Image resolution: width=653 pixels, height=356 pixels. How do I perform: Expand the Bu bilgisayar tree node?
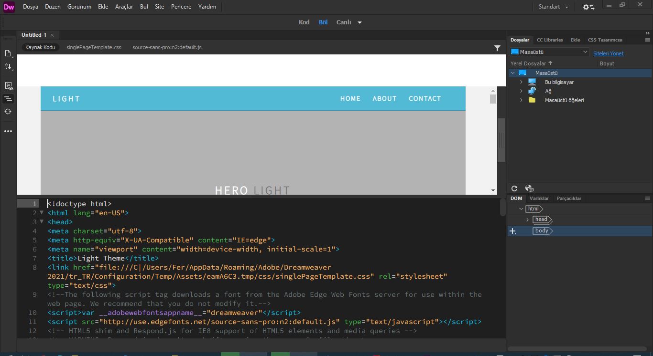pyautogui.click(x=522, y=82)
